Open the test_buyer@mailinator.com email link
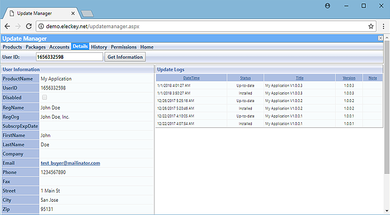 click(70, 163)
